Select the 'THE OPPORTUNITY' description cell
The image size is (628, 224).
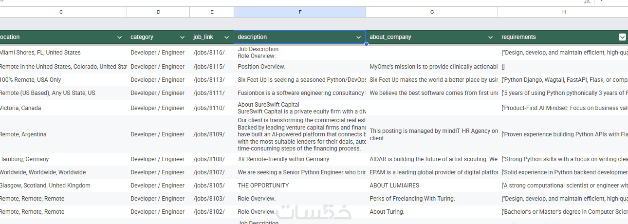tap(300, 186)
